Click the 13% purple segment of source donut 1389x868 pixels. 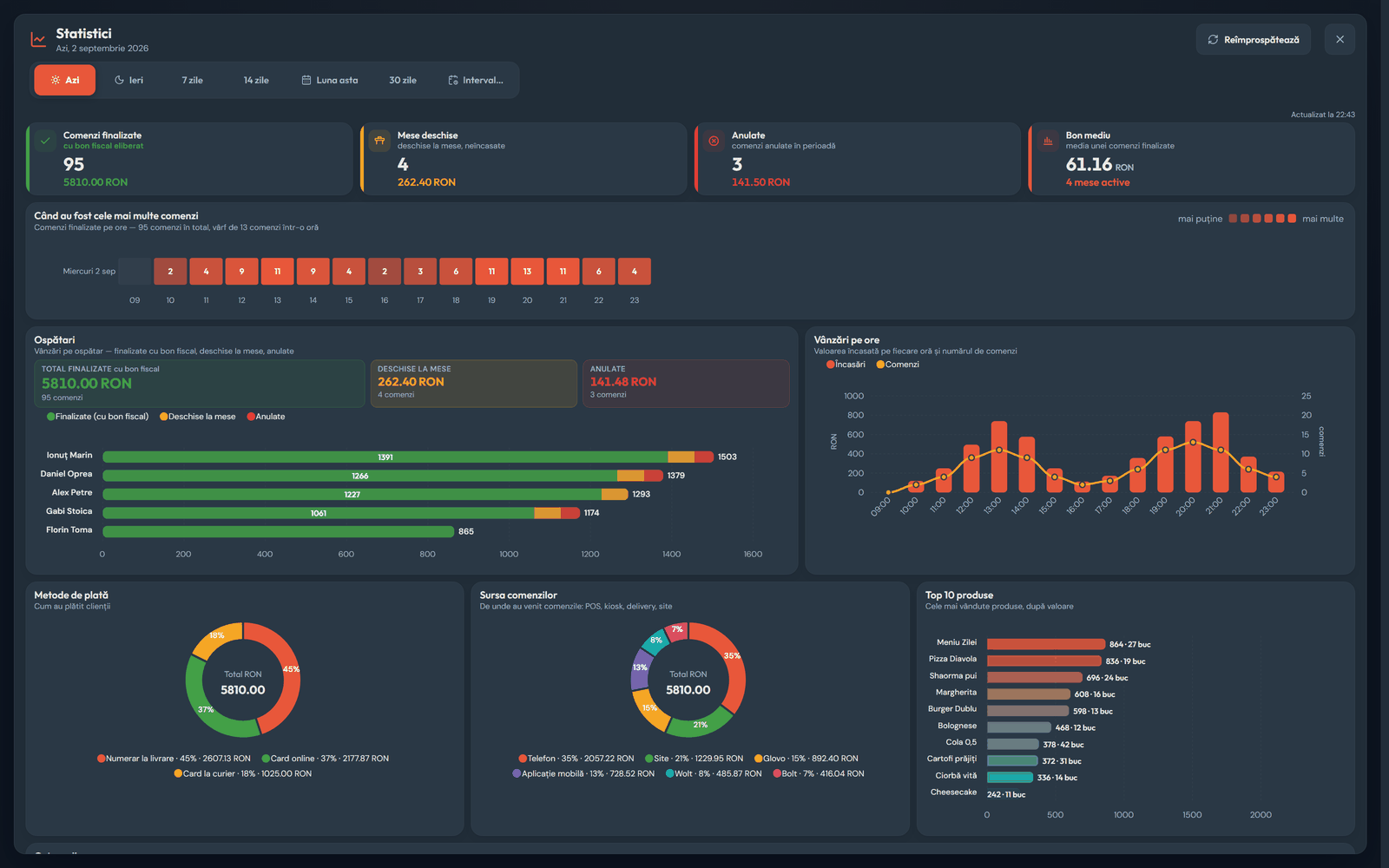641,668
